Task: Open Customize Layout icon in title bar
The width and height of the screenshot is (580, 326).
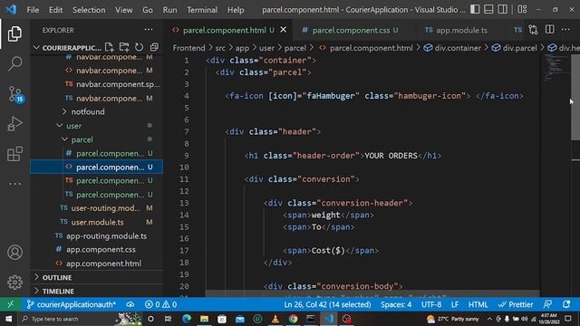Action: [x=522, y=10]
